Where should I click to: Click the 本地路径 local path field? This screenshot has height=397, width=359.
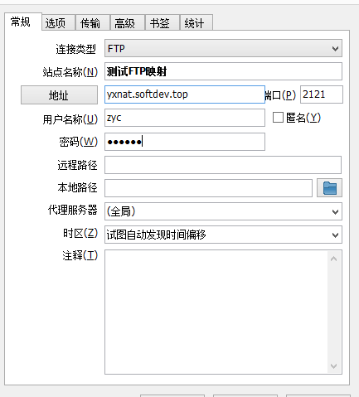(208, 188)
